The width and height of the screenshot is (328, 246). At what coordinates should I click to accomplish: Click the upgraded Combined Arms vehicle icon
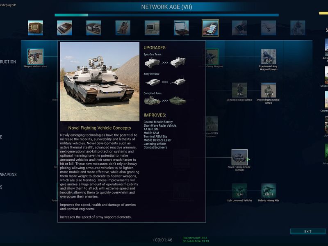pos(178,100)
